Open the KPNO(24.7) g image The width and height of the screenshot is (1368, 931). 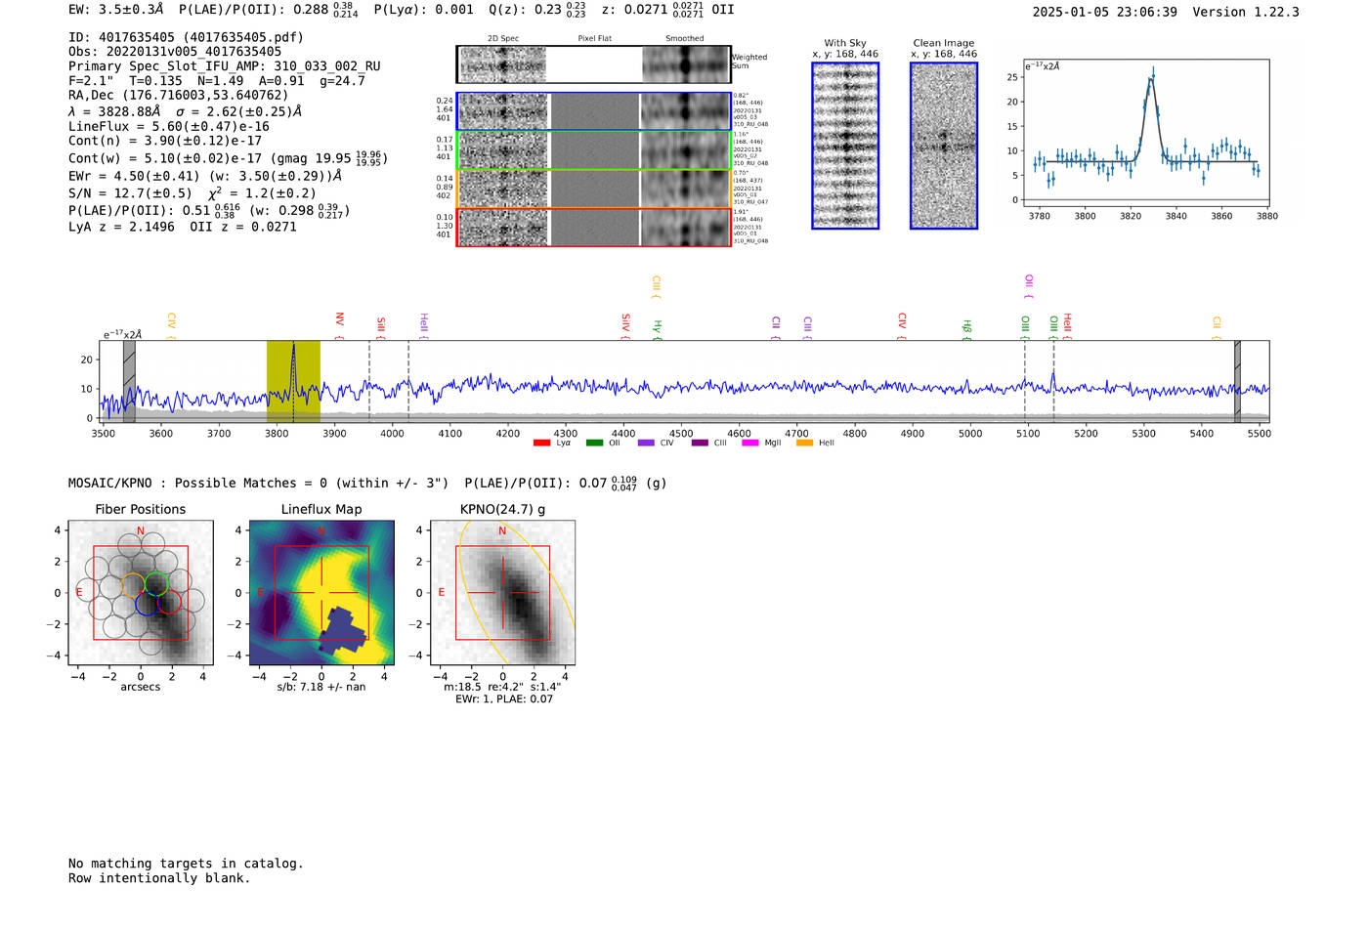pos(502,593)
